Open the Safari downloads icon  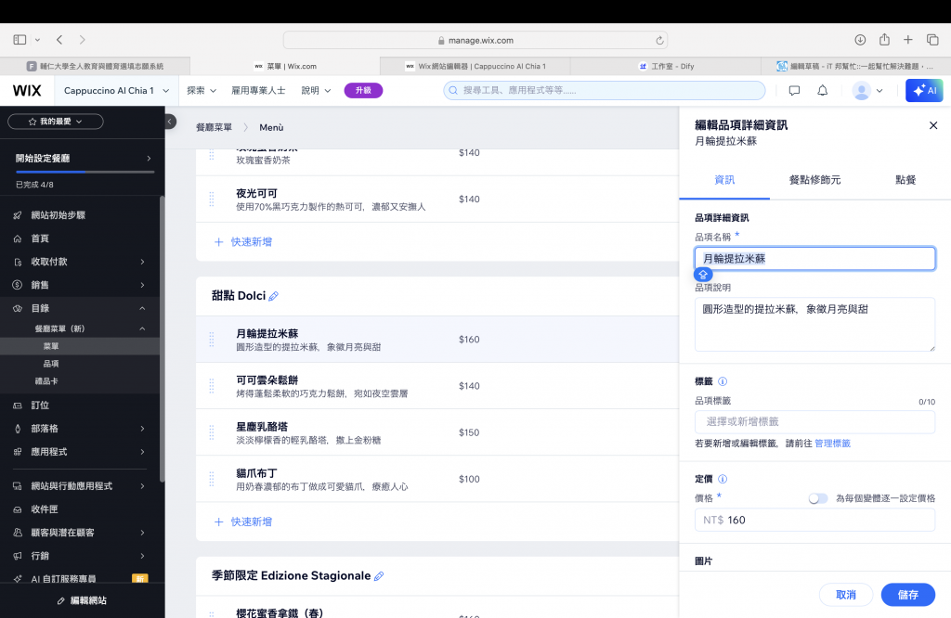coord(860,40)
